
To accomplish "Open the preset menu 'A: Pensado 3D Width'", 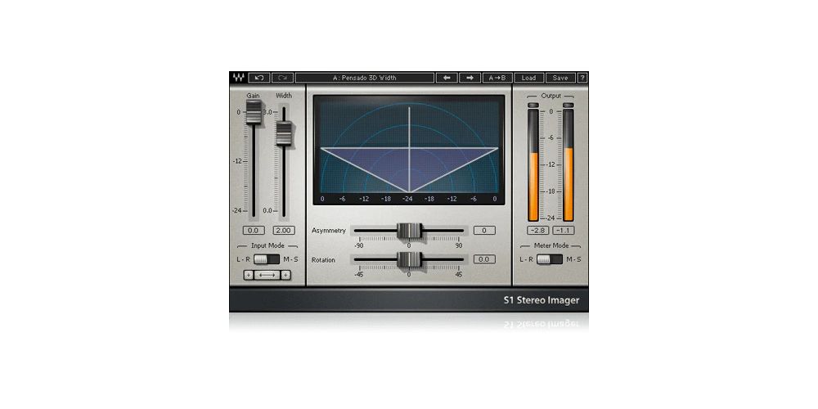I will tap(365, 78).
